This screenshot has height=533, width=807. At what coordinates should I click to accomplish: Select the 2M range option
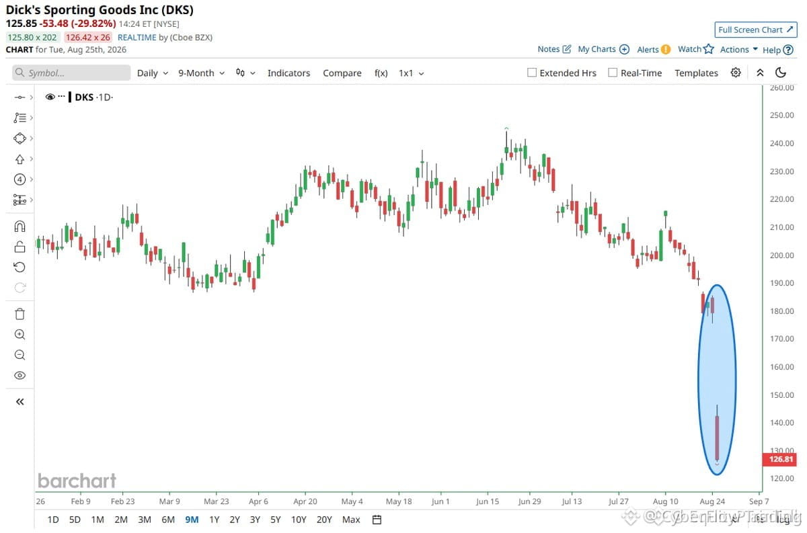tap(121, 520)
